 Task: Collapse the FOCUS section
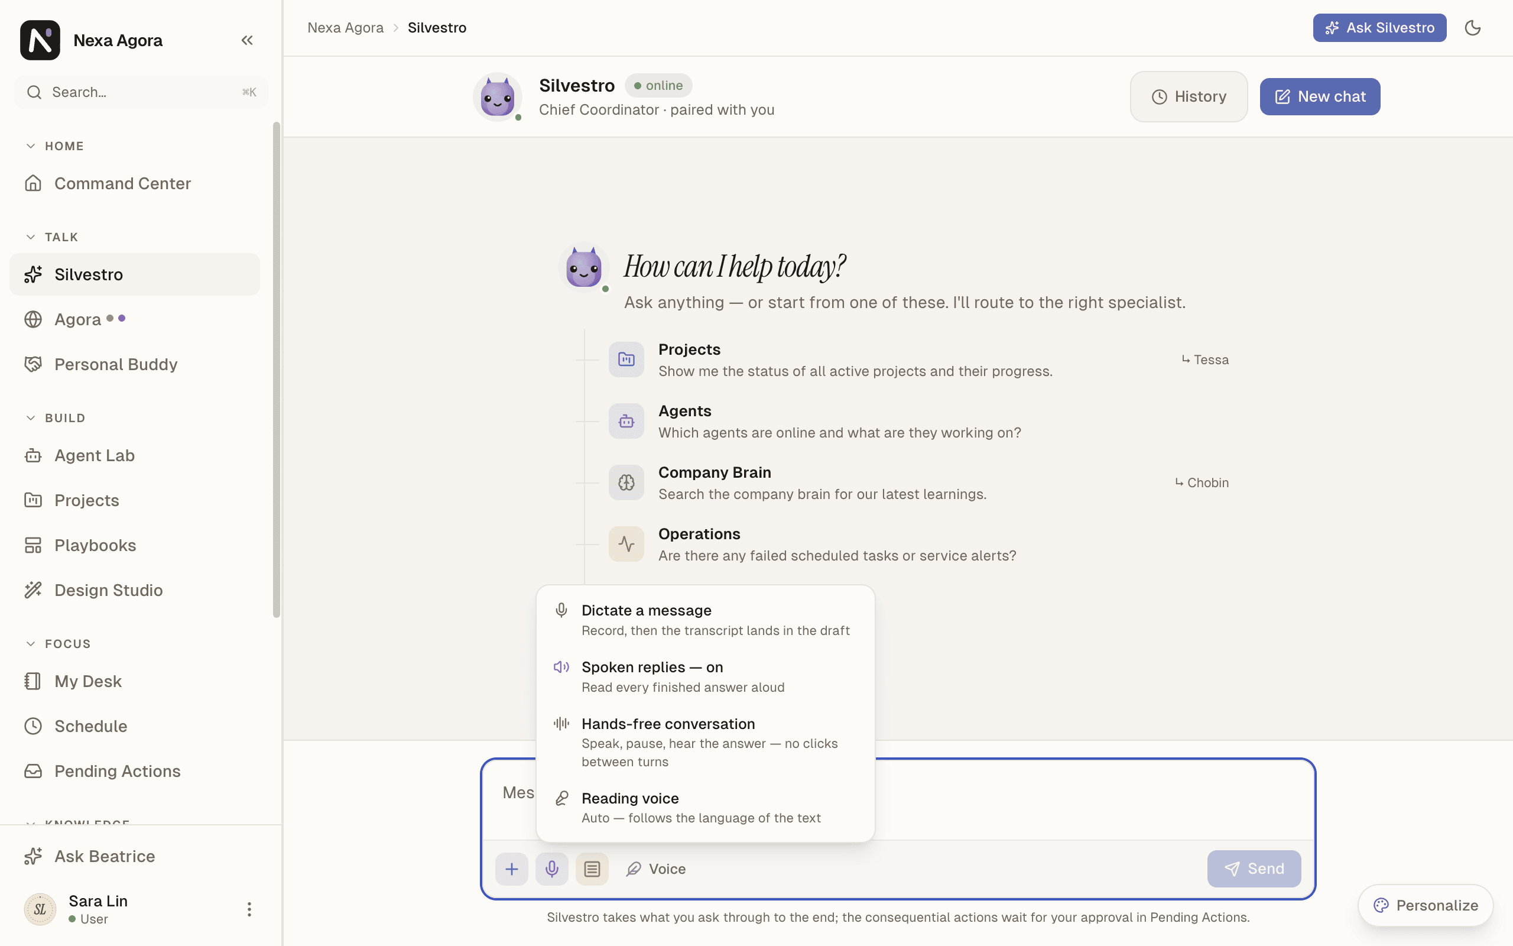pyautogui.click(x=58, y=644)
